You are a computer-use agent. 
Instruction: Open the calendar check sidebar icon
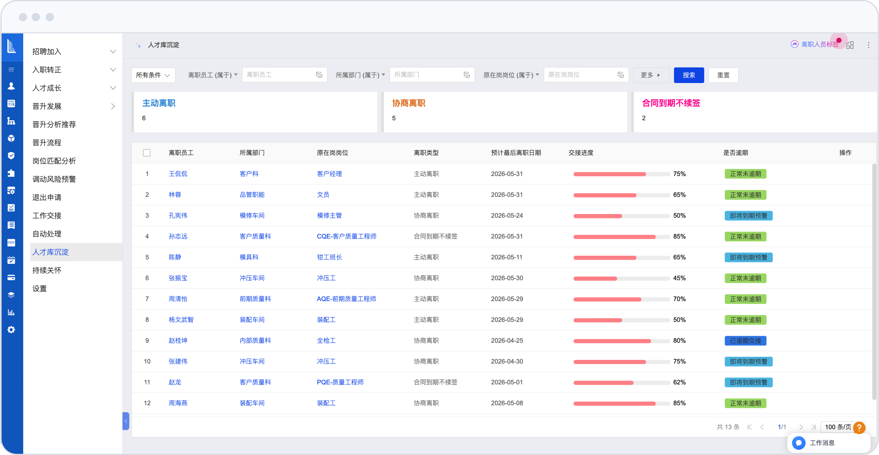click(11, 260)
